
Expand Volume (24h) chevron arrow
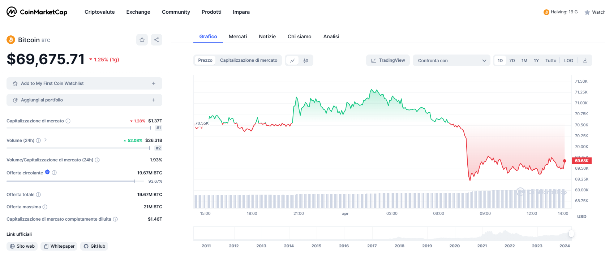pyautogui.click(x=46, y=140)
